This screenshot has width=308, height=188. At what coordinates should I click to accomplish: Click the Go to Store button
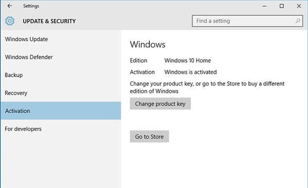[149, 136]
